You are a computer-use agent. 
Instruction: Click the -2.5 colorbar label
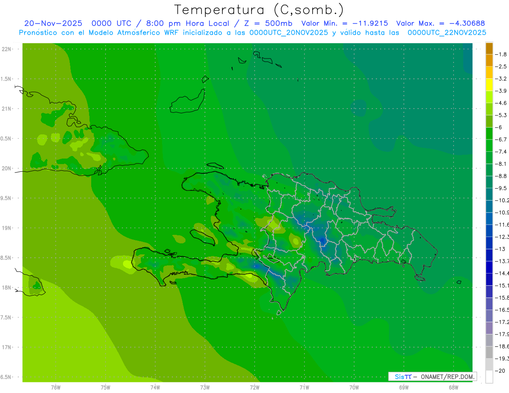tap(501, 67)
